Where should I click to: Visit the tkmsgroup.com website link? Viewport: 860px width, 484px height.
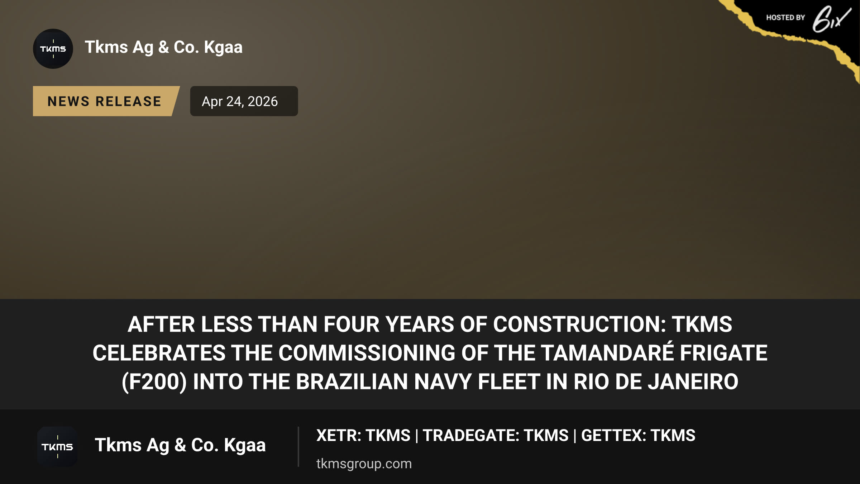point(364,464)
